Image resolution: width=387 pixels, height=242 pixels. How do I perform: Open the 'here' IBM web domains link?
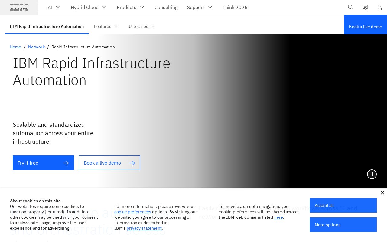[278, 217]
